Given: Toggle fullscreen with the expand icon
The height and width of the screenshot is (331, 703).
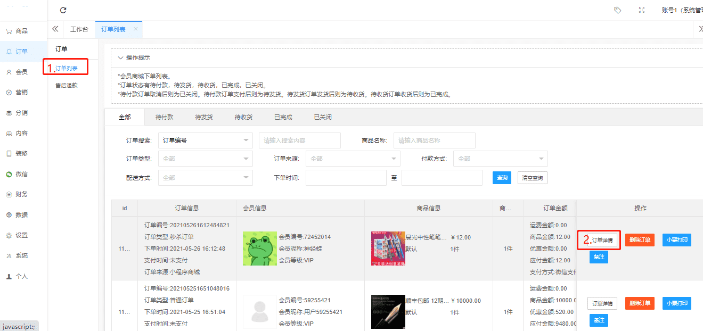Looking at the screenshot, I should 642,10.
